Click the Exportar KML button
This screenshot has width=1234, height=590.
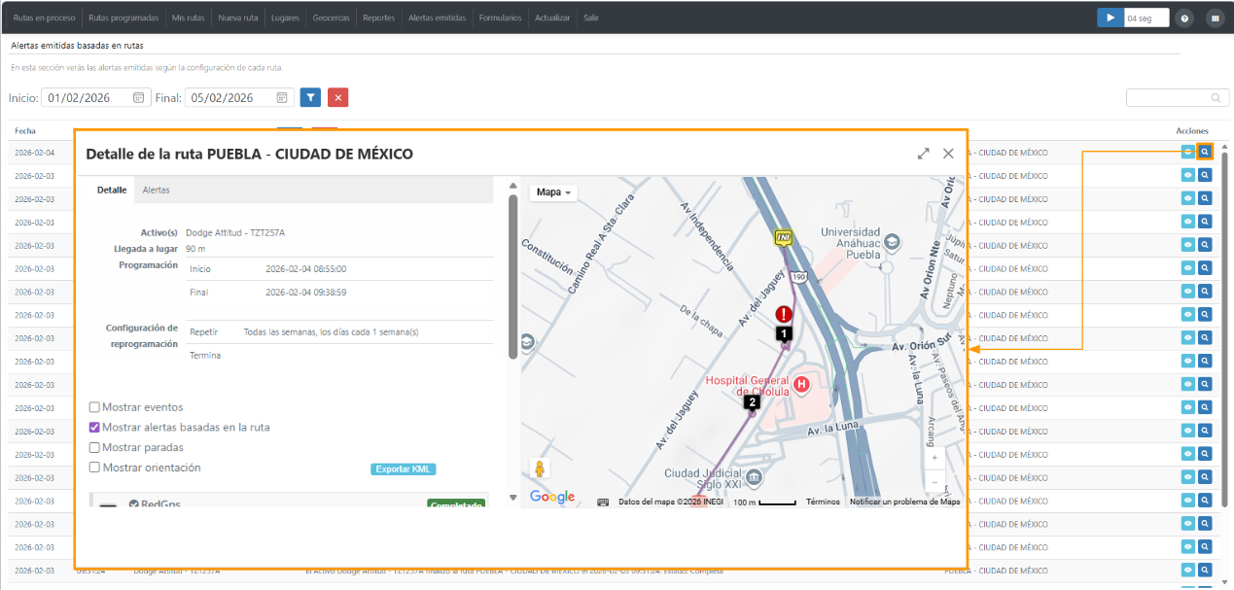pyautogui.click(x=404, y=469)
